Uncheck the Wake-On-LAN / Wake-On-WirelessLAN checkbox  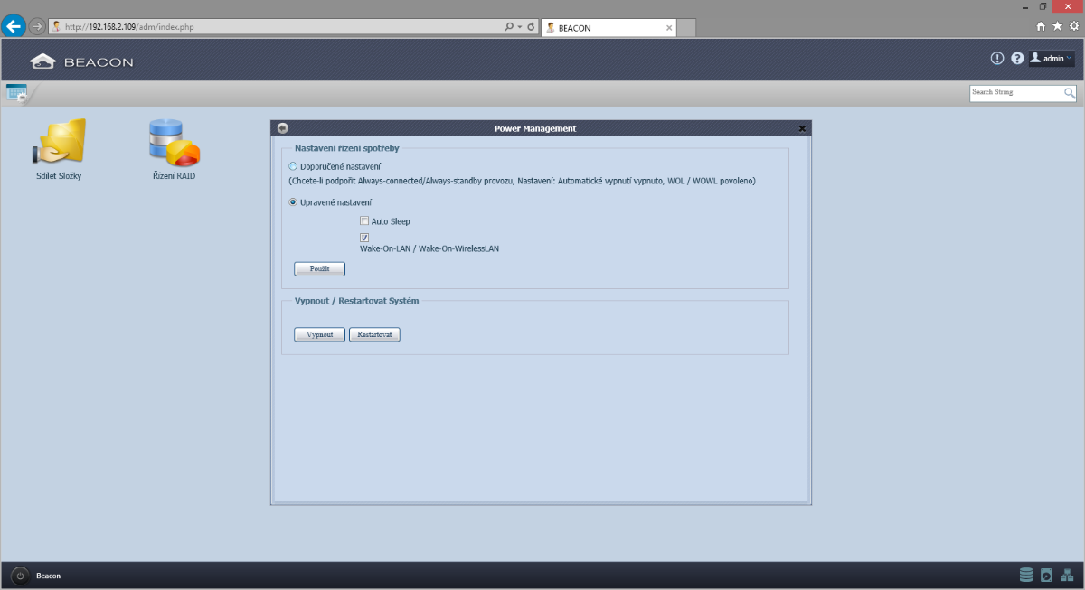pos(364,238)
